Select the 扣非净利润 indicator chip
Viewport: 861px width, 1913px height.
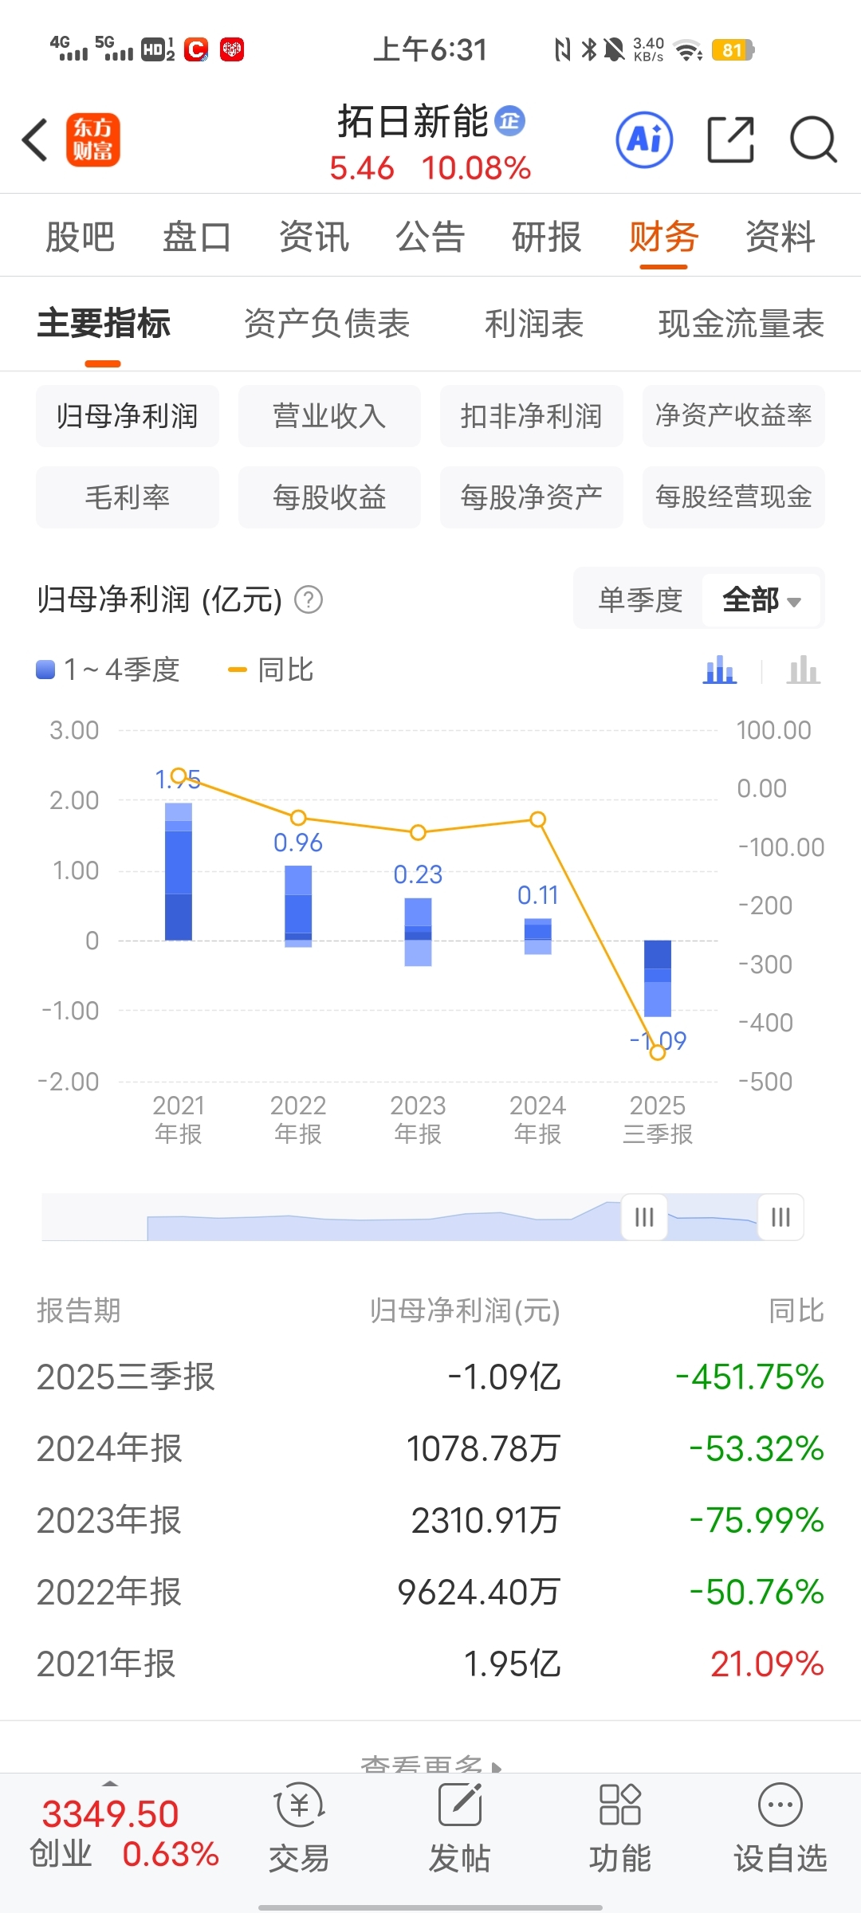[x=532, y=416]
